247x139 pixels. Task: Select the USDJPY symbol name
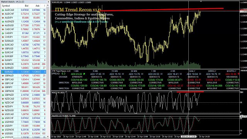pyautogui.click(x=9, y=126)
